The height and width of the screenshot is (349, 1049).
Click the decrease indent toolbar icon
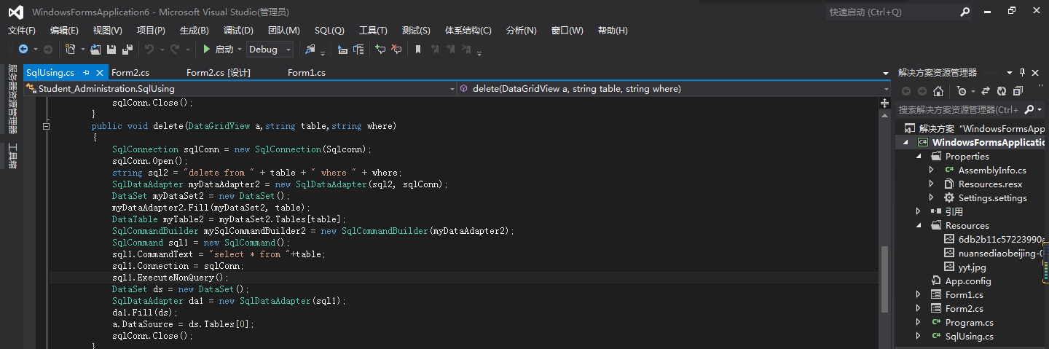pyautogui.click(x=342, y=50)
